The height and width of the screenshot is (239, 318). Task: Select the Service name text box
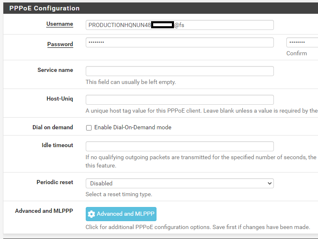point(179,71)
